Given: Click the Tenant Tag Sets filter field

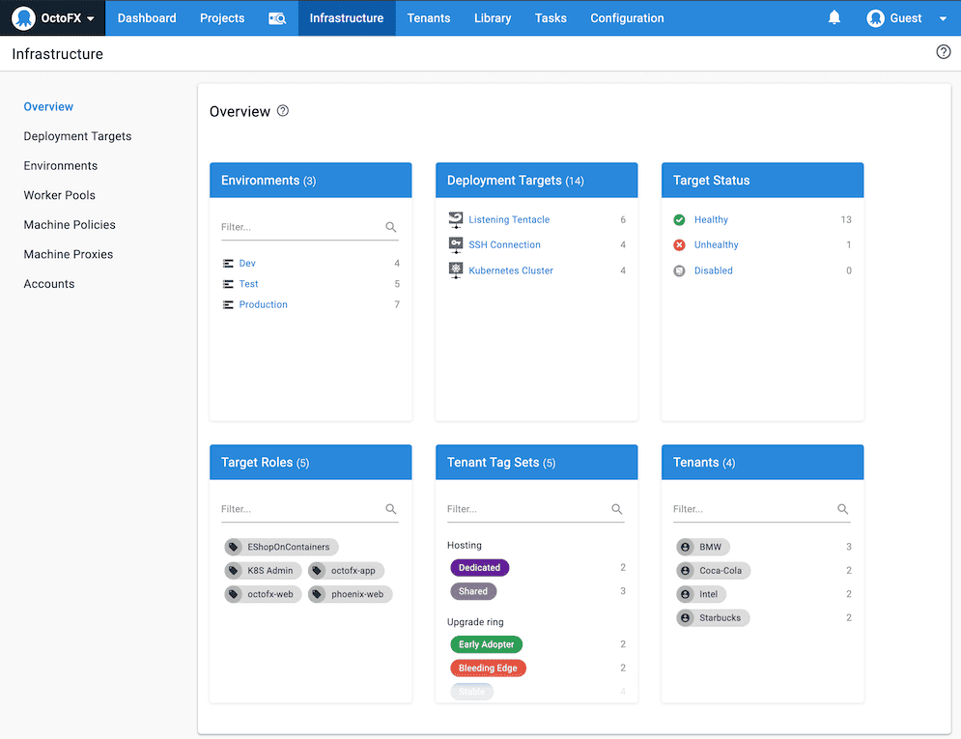Looking at the screenshot, I should pos(526,509).
